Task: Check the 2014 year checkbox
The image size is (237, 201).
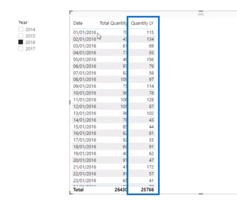Action: coord(21,29)
